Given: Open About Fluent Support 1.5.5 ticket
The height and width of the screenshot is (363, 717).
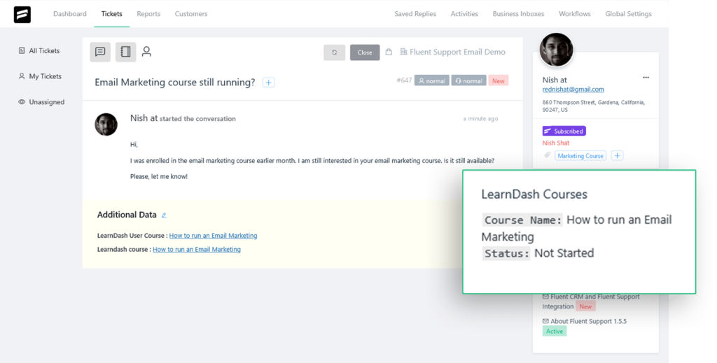Looking at the screenshot, I should (585, 321).
